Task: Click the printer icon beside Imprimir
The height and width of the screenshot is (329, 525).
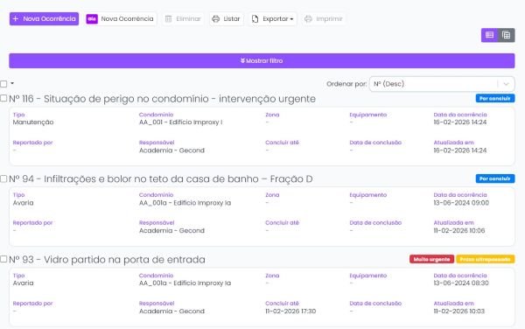Action: pyautogui.click(x=308, y=18)
